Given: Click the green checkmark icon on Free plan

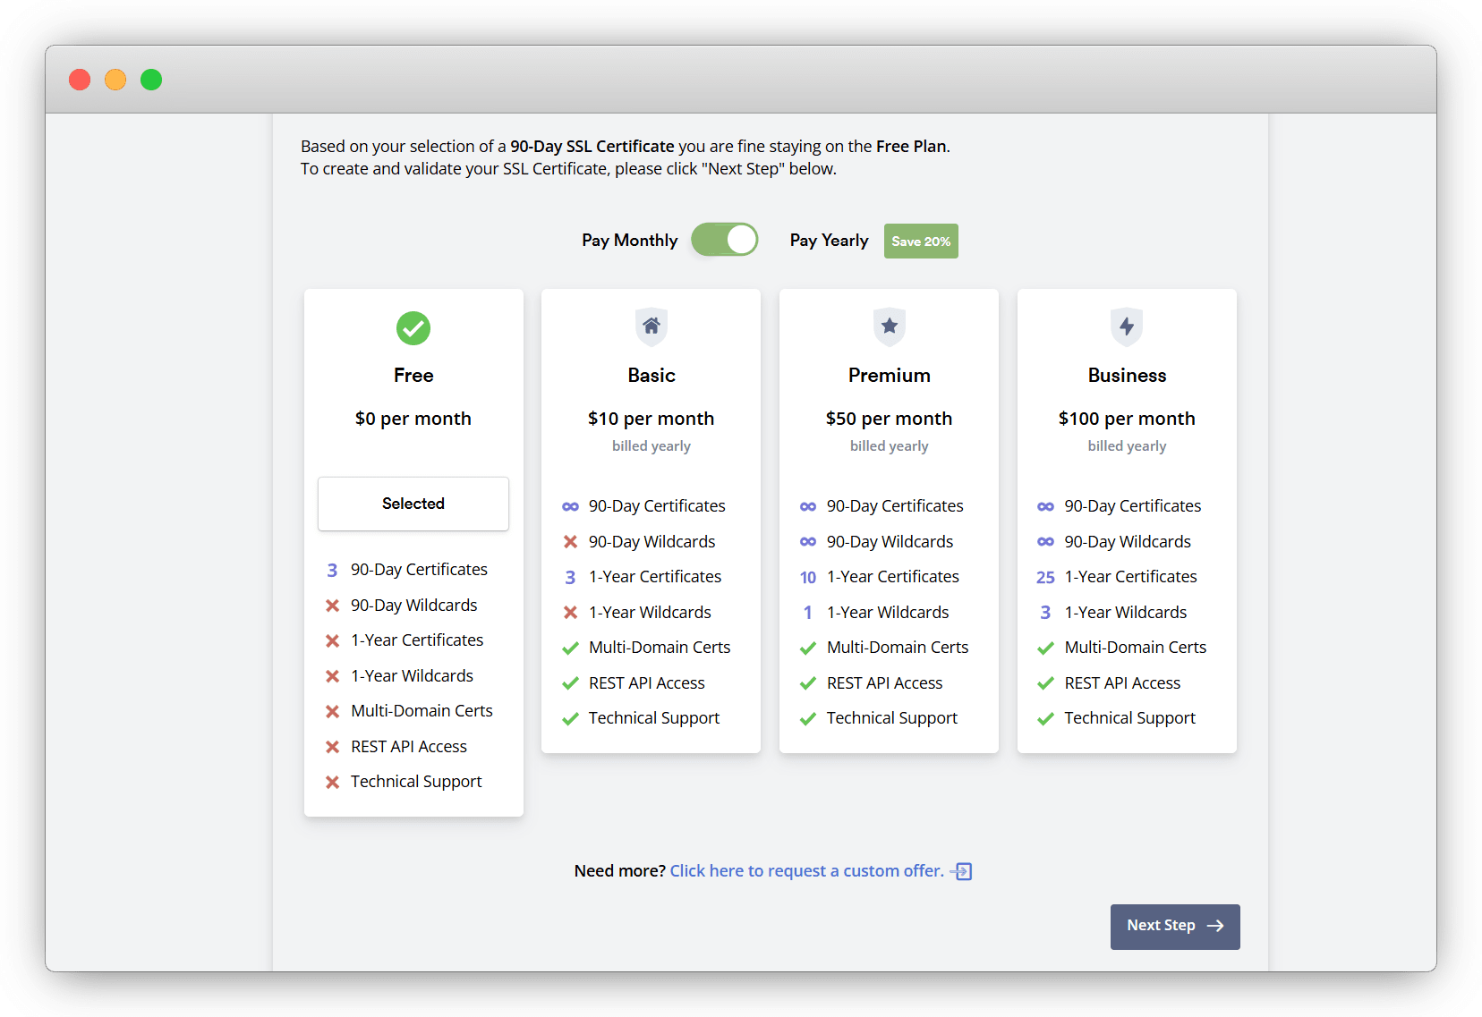Looking at the screenshot, I should (413, 328).
